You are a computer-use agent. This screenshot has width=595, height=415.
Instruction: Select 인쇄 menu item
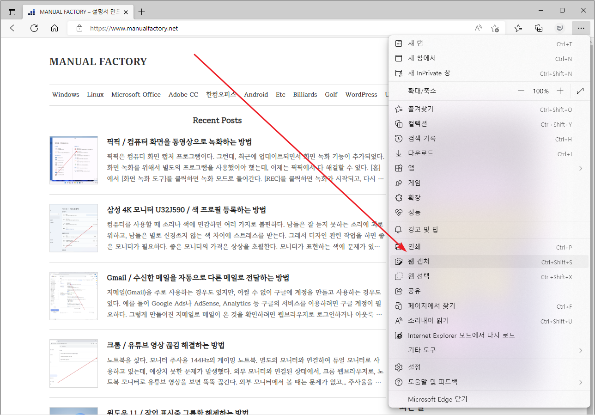click(x=489, y=247)
